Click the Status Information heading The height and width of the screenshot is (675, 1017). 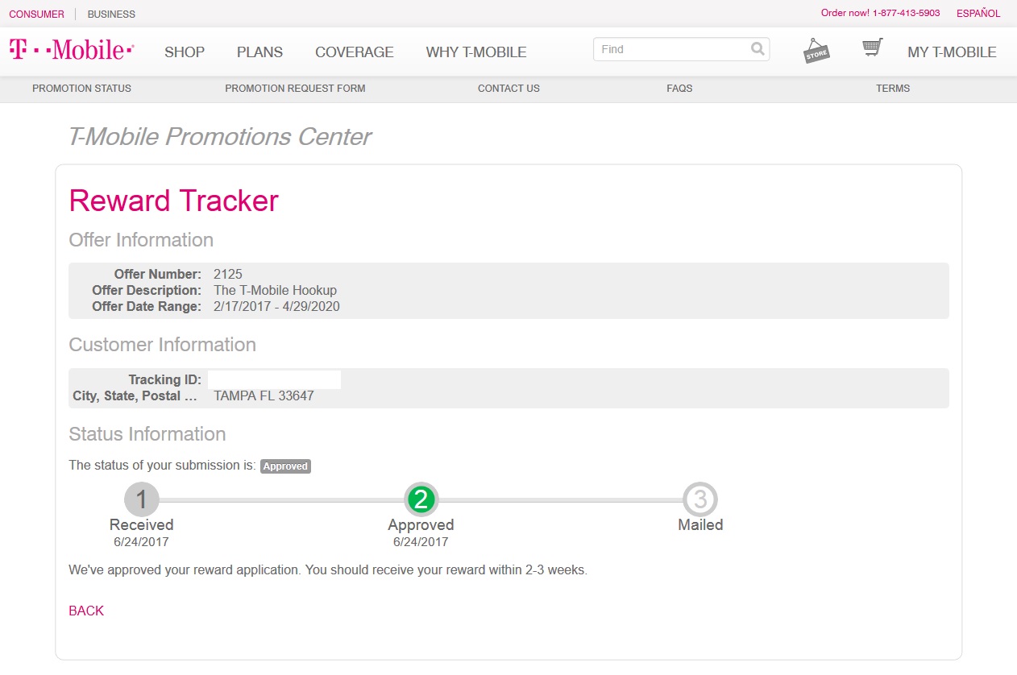[x=147, y=434]
